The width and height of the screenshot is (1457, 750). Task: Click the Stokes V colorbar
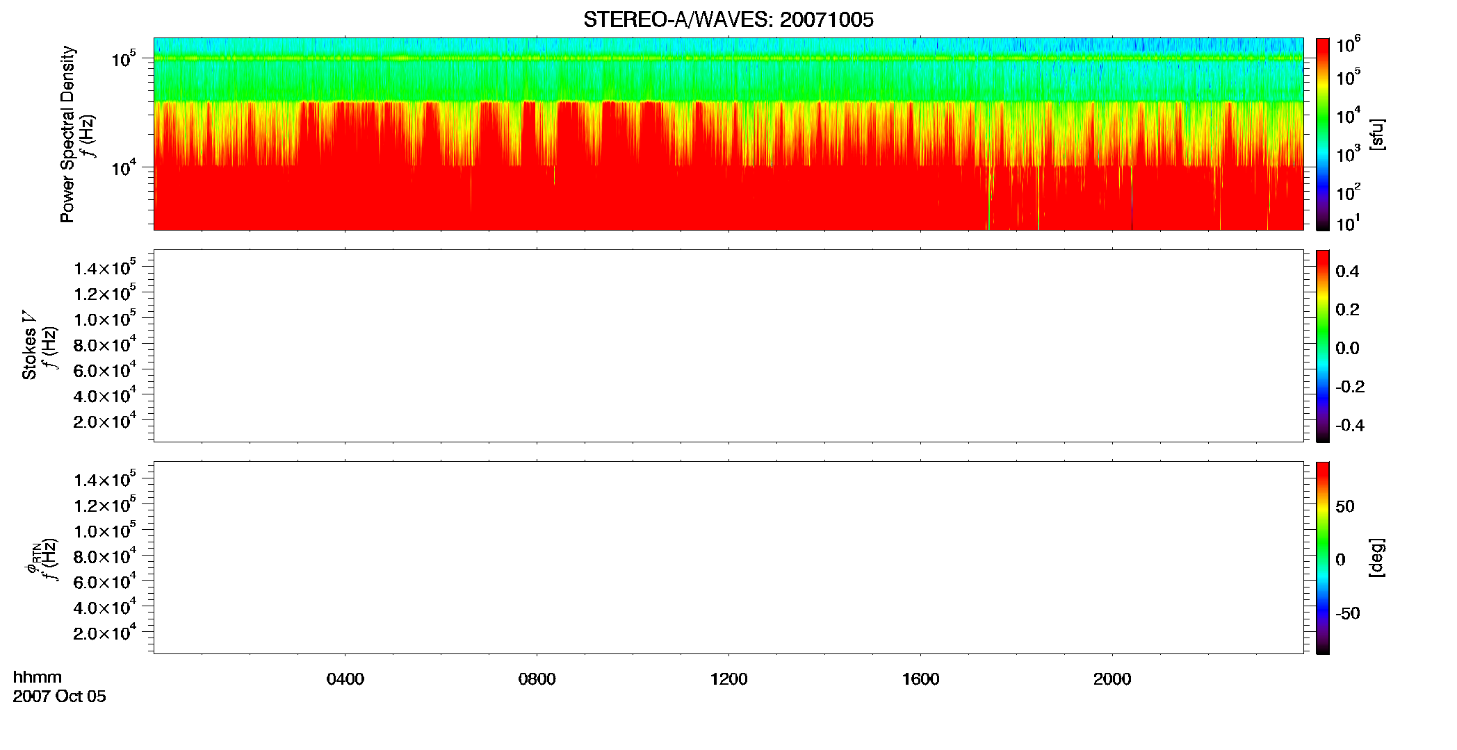point(1323,346)
